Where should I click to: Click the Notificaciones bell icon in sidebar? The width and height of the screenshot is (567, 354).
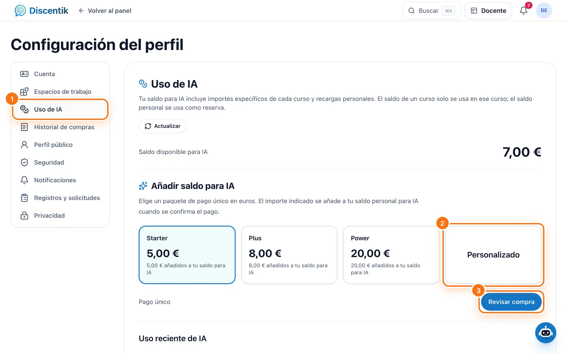pos(24,180)
